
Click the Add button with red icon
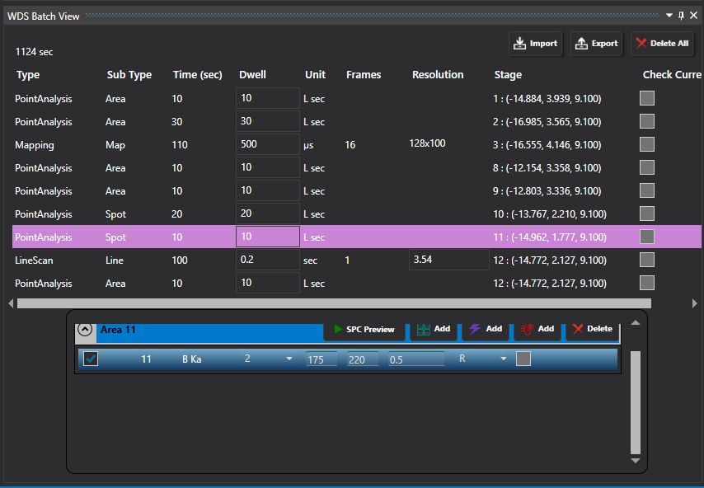pyautogui.click(x=537, y=329)
